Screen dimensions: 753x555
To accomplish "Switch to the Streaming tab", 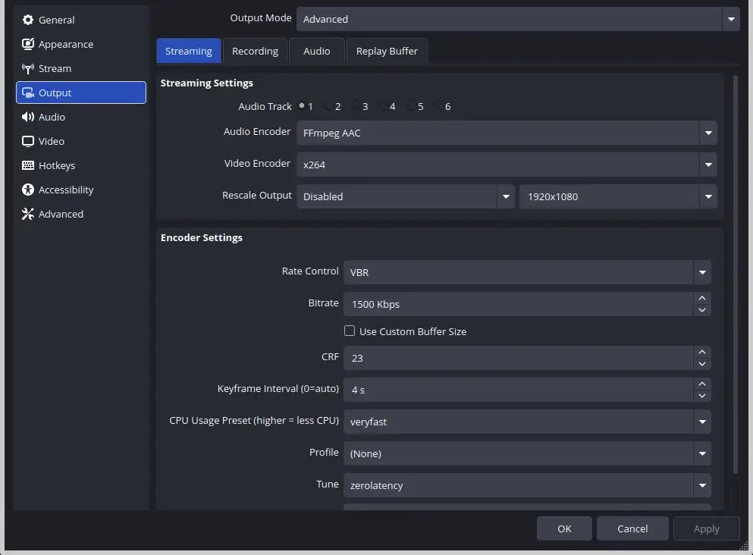I will coord(189,51).
